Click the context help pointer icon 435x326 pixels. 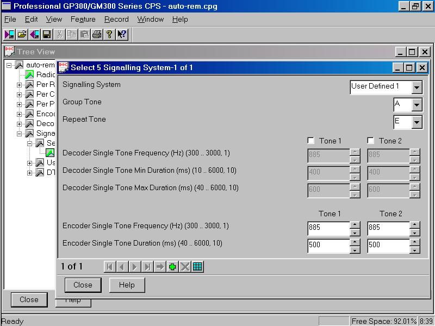(x=122, y=34)
